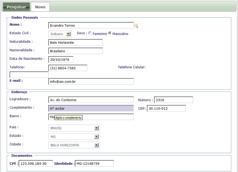Click the Telefone input box
The width and height of the screenshot is (238, 172).
[68, 68]
